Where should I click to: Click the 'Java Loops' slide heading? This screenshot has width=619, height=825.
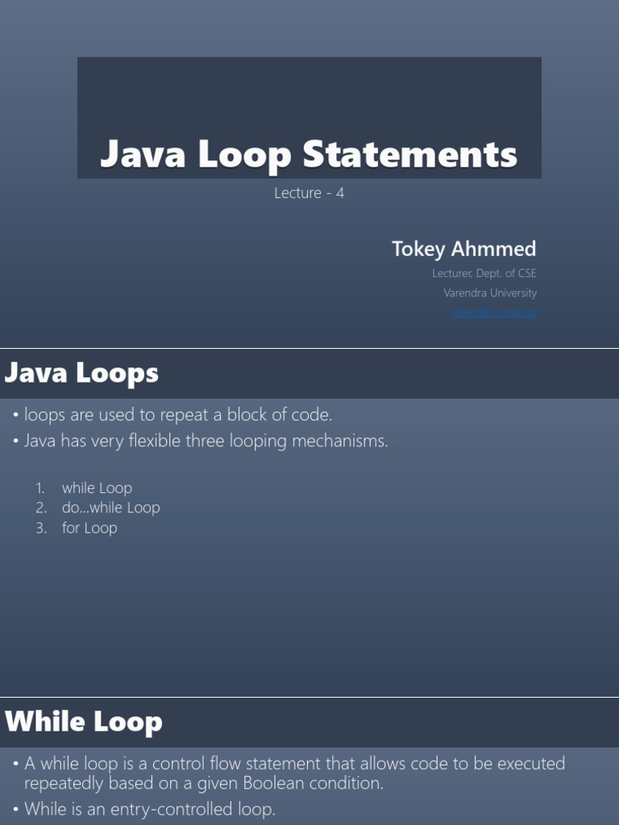coord(81,373)
